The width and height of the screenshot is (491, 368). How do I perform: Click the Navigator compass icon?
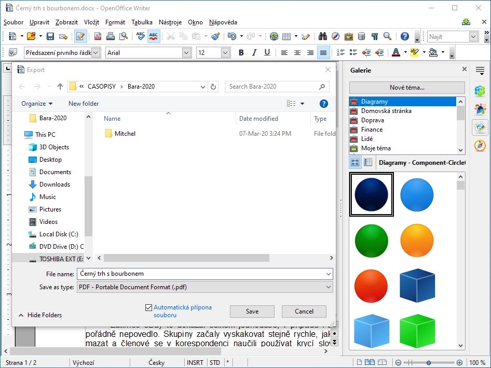pos(336,36)
